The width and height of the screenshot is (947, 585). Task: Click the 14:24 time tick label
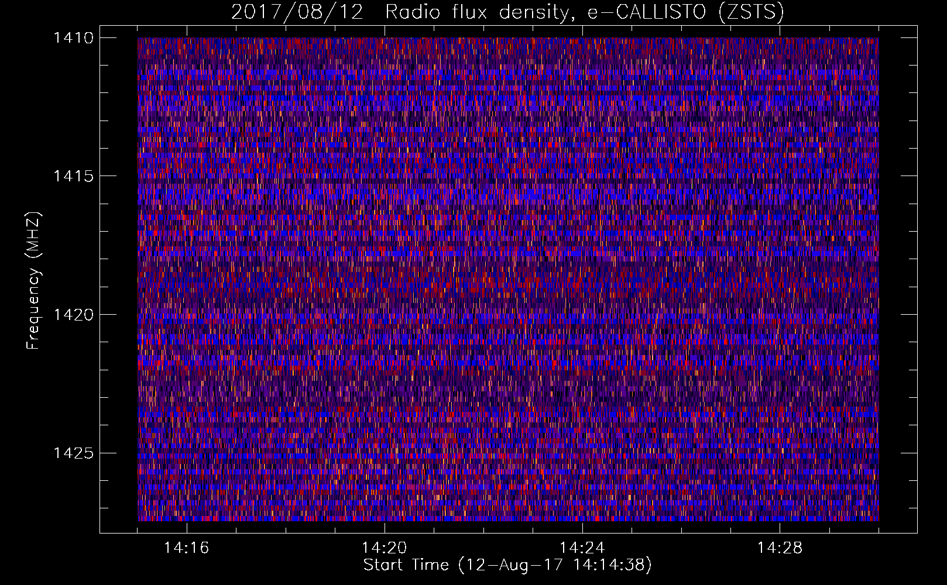582,548
